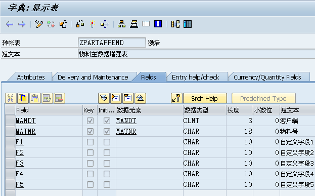Click the Collapse include icon
The image size is (315, 196).
[128, 98]
